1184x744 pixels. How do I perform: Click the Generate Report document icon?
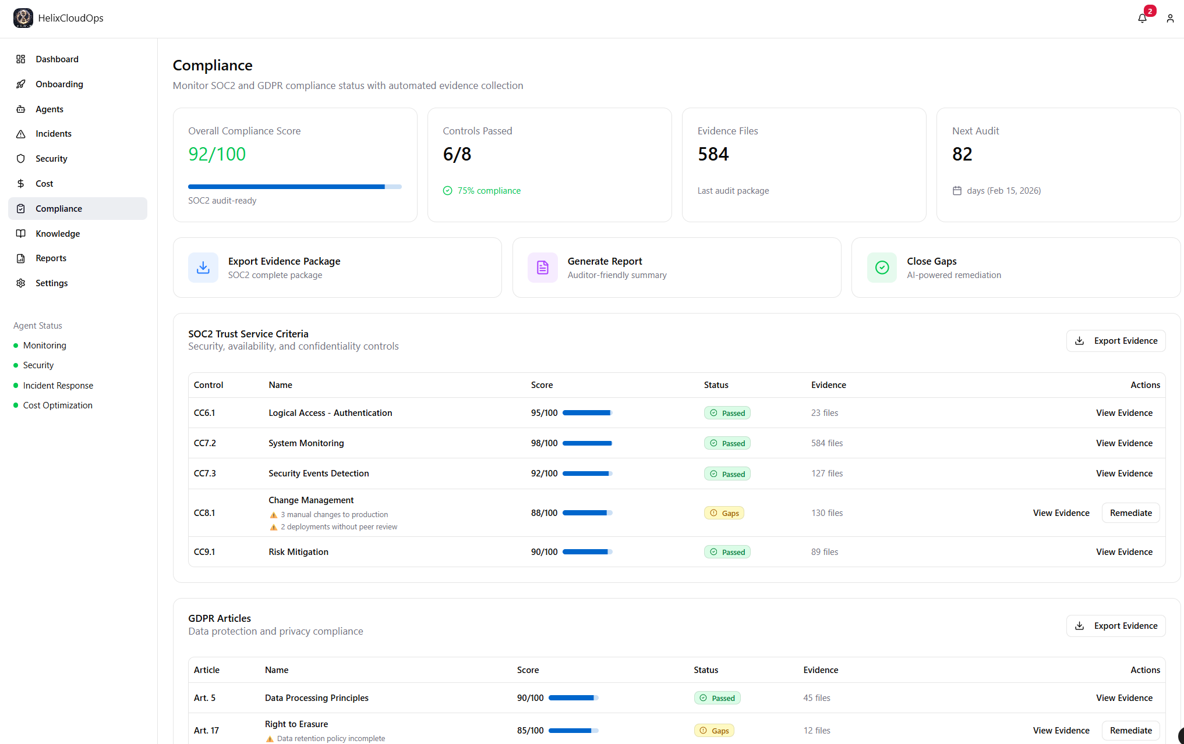coord(542,268)
